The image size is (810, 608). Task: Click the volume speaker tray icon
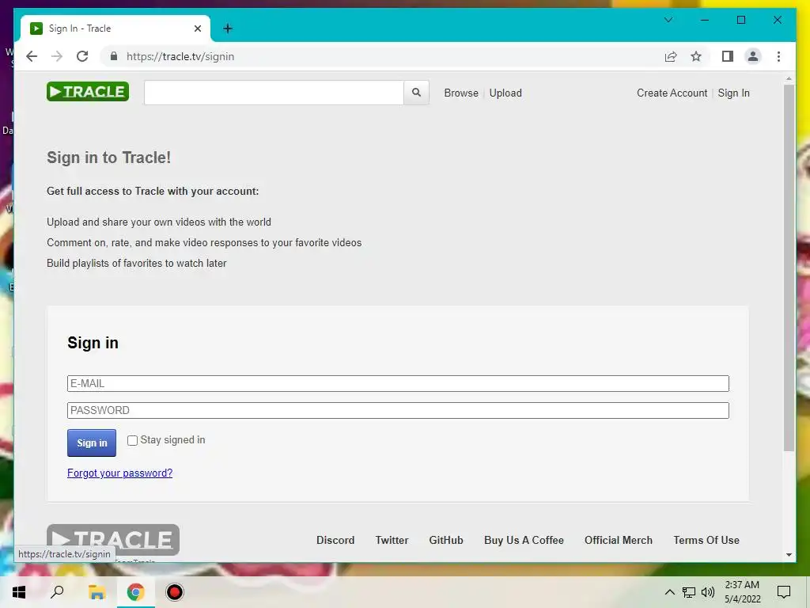pos(708,592)
